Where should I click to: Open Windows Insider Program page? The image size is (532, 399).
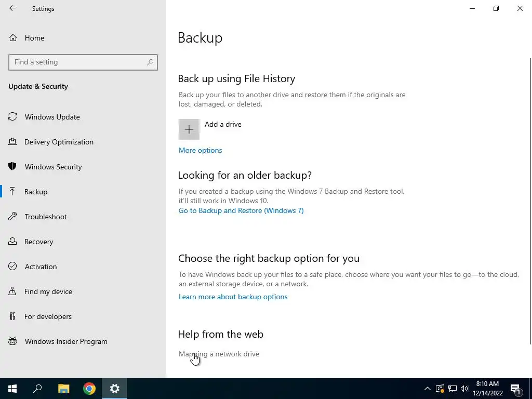coord(66,341)
